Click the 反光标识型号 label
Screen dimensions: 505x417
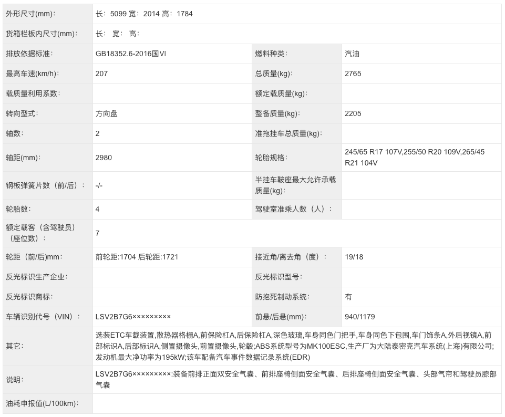[x=279, y=277]
